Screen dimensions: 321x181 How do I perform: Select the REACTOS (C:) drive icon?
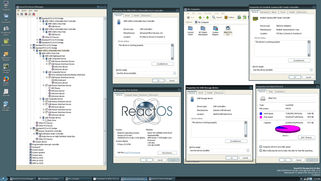click(x=228, y=31)
